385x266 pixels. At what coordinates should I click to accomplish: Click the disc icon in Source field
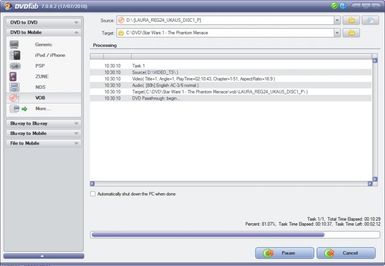(x=121, y=20)
